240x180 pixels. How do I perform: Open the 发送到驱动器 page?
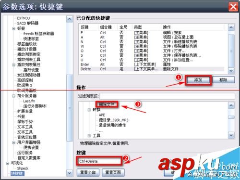[x=29, y=75]
